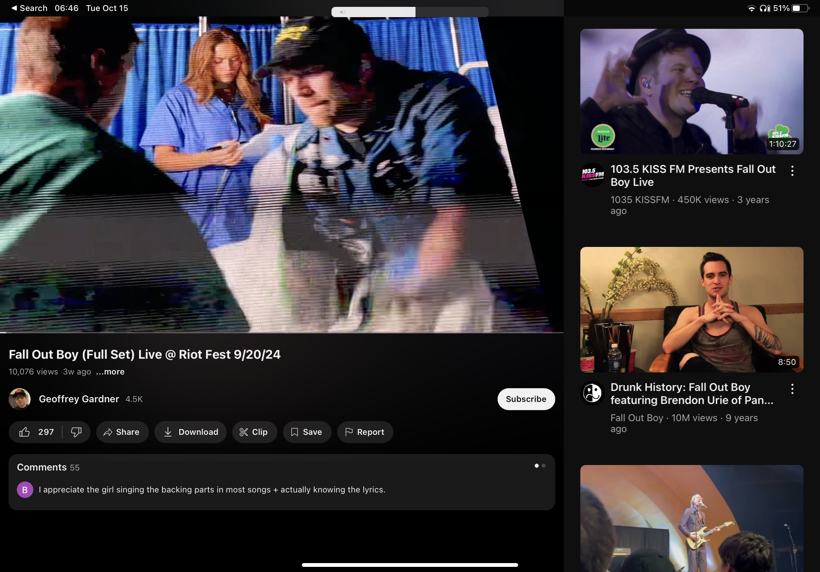Subscribe to Geoffrey Gardner's channel
This screenshot has width=820, height=572.
[526, 399]
